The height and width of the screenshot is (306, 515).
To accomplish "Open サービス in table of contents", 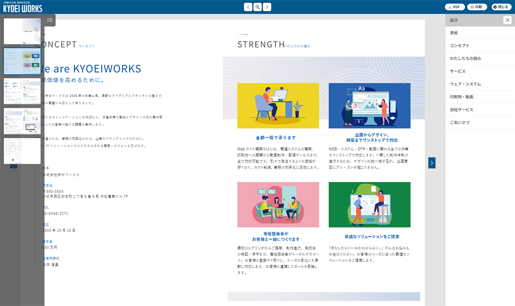I will click(x=480, y=71).
